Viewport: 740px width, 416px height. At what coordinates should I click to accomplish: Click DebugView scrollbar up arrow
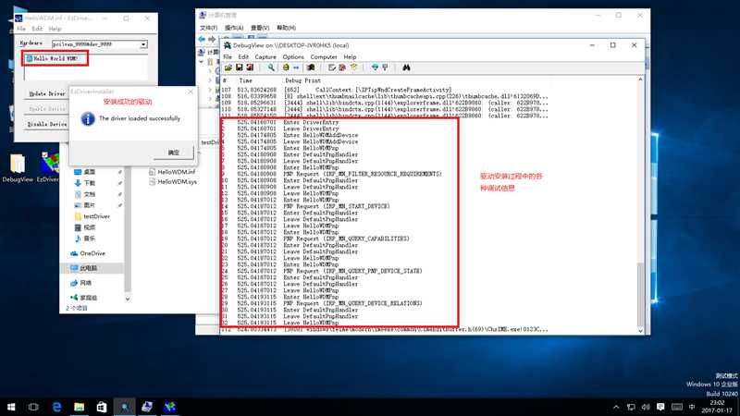click(640, 80)
